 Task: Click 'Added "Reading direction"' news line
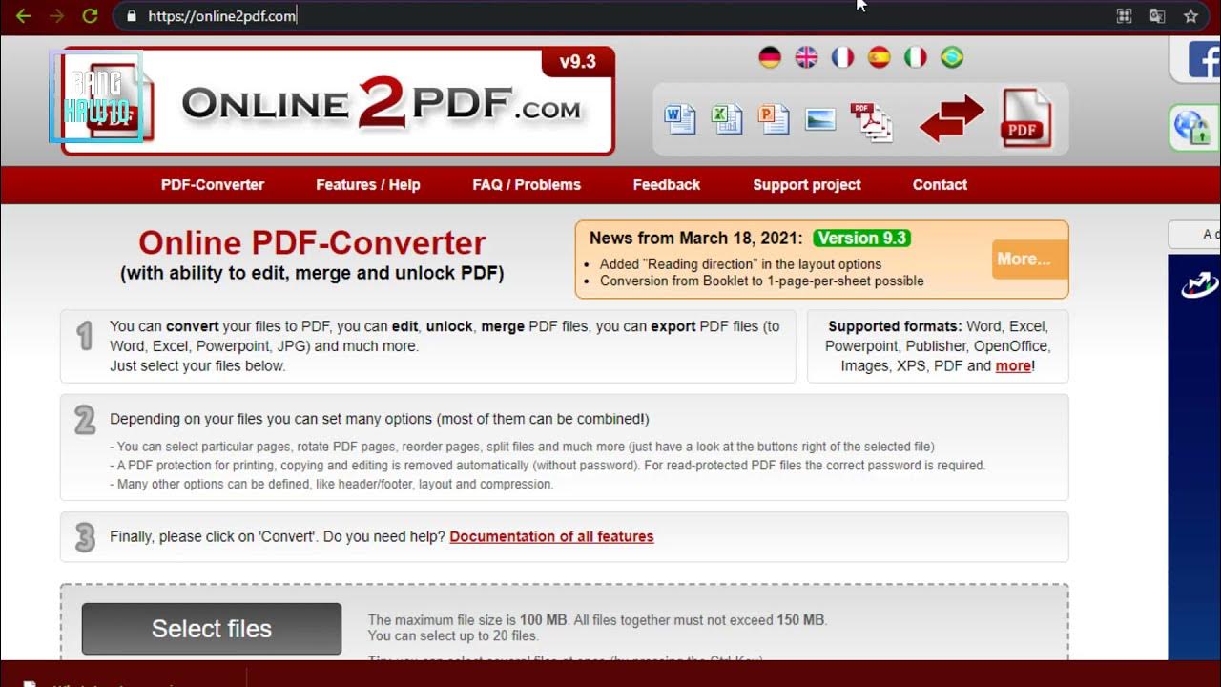(x=740, y=264)
